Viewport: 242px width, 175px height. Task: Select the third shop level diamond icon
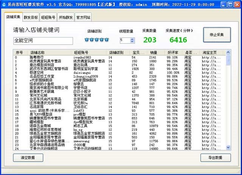(x=97, y=40)
